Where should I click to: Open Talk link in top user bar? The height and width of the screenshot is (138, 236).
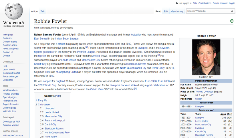click(x=195, y=3)
